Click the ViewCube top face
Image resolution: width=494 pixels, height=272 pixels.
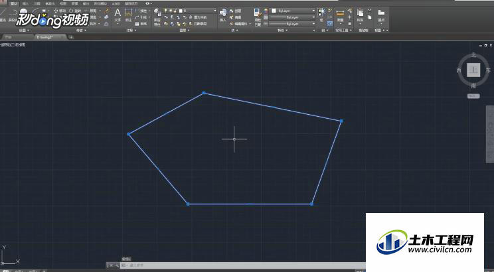click(473, 70)
